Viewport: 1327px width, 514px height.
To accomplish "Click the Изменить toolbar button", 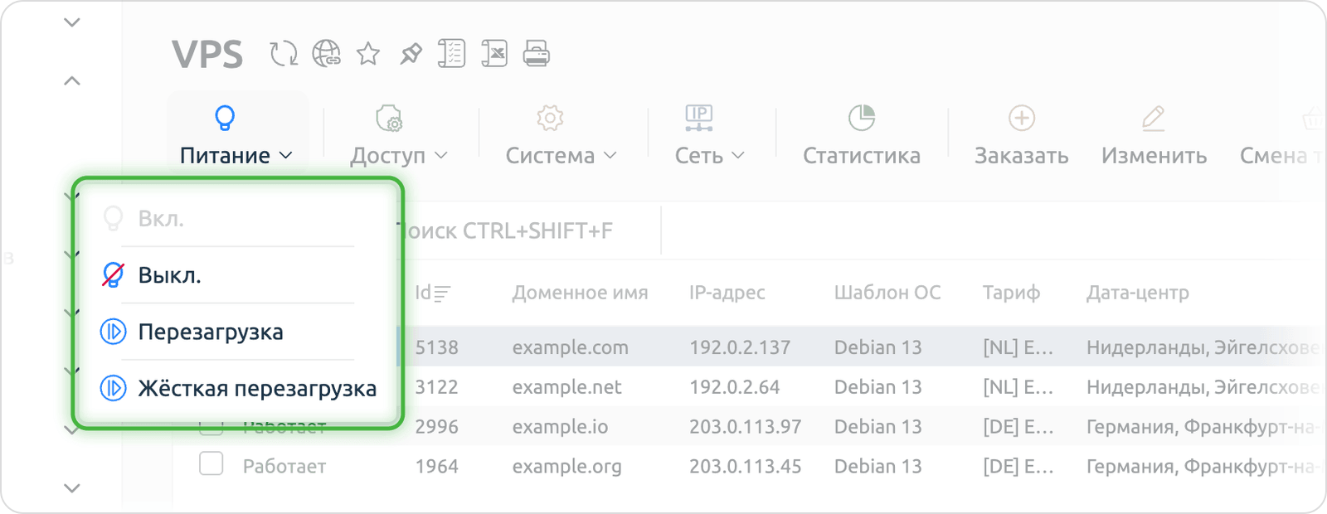I will pyautogui.click(x=1154, y=135).
